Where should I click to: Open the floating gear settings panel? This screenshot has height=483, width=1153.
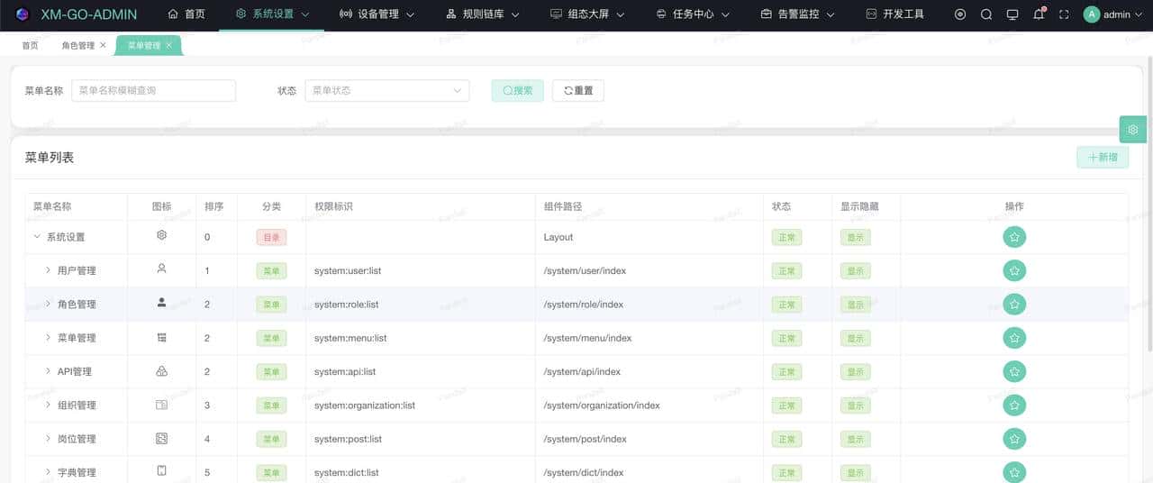[x=1133, y=129]
